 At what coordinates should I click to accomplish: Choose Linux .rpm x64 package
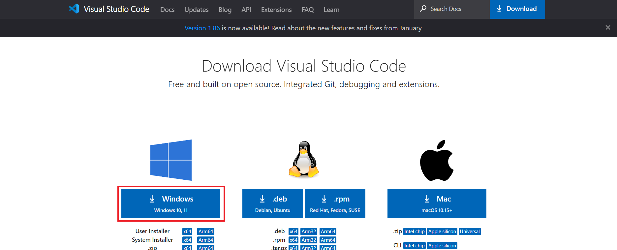pos(293,240)
